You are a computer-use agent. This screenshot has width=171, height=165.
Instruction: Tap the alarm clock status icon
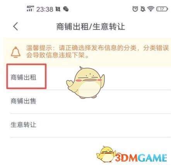click(135, 9)
